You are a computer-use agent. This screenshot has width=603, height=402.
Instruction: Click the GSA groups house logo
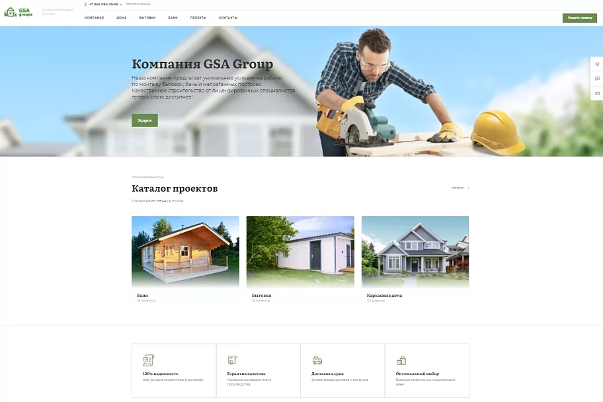18,13
